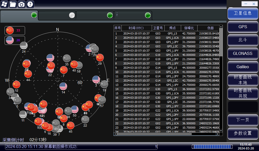Select the gray satellite labeled 22
Screen dimensions: 259x151
coord(85,120)
